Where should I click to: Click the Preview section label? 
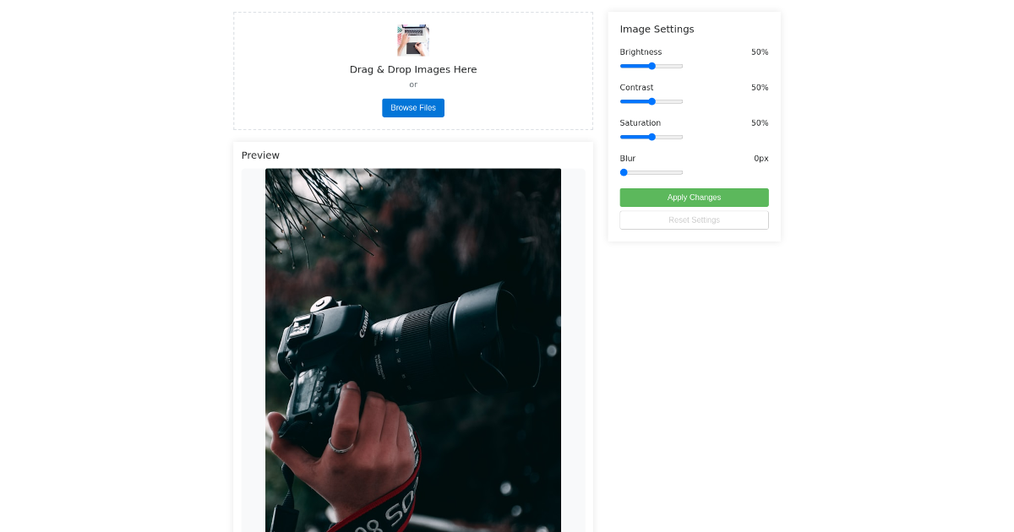click(x=260, y=155)
